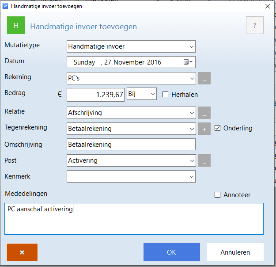Open the Post dropdown showing Activering

[x=191, y=160]
